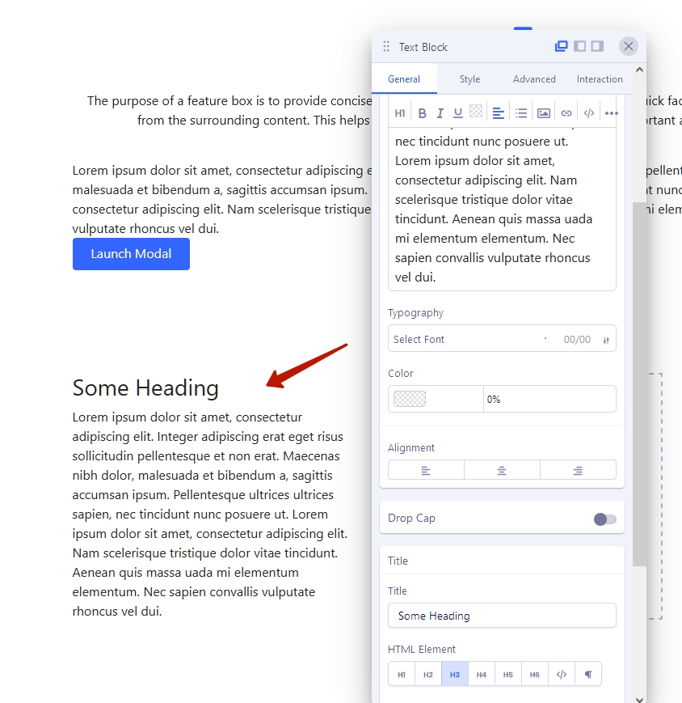Close the Text Block panel
The width and height of the screenshot is (682, 703).
tap(629, 46)
